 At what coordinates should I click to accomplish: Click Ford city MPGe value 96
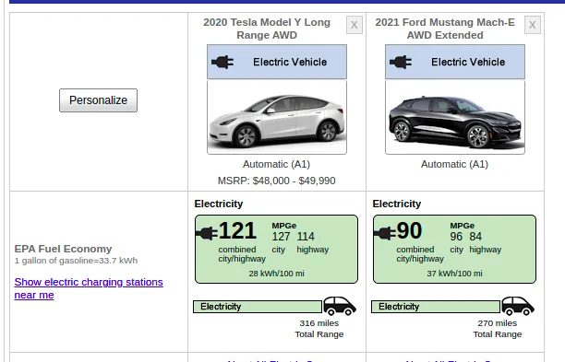(x=456, y=237)
